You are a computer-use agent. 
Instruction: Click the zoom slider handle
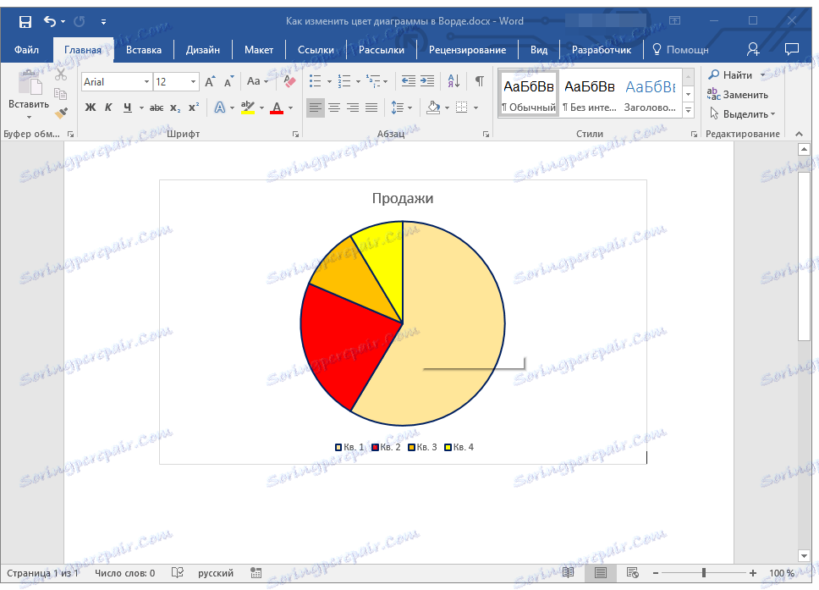[x=704, y=573]
